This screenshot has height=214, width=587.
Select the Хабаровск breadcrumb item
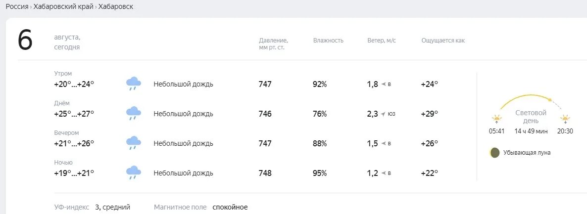[x=115, y=7]
